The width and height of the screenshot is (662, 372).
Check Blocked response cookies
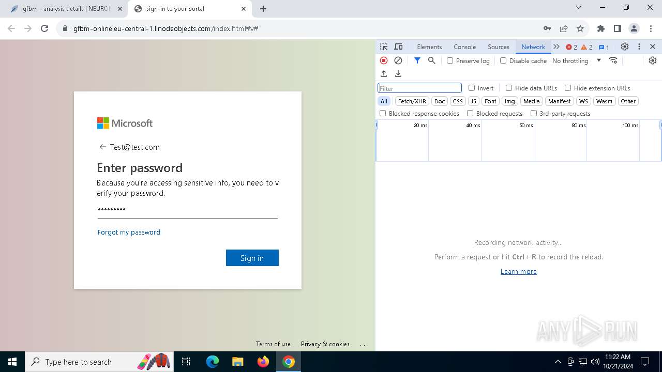(x=383, y=113)
